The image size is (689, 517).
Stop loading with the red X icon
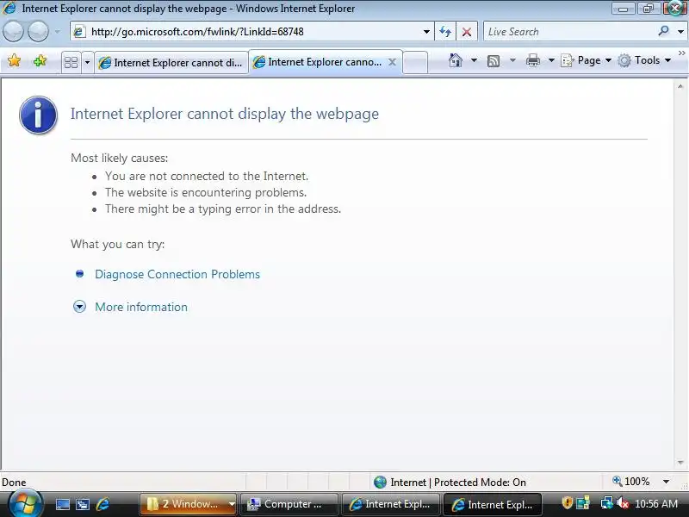tap(467, 32)
